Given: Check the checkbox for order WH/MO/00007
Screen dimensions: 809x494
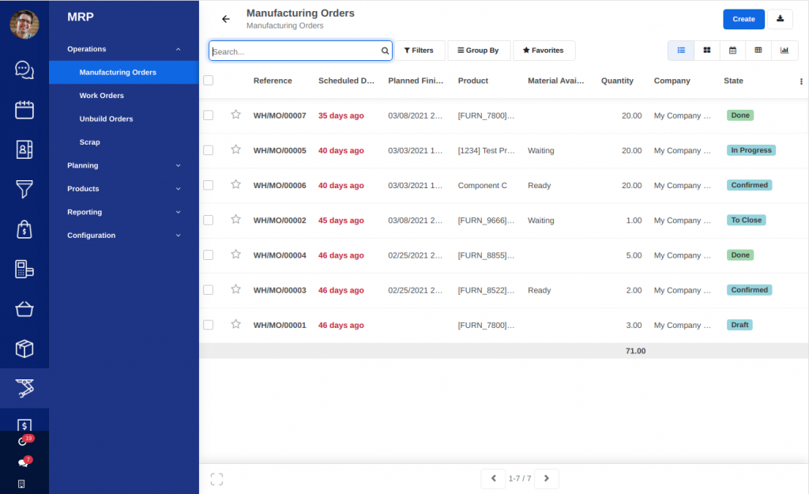Looking at the screenshot, I should [x=208, y=114].
